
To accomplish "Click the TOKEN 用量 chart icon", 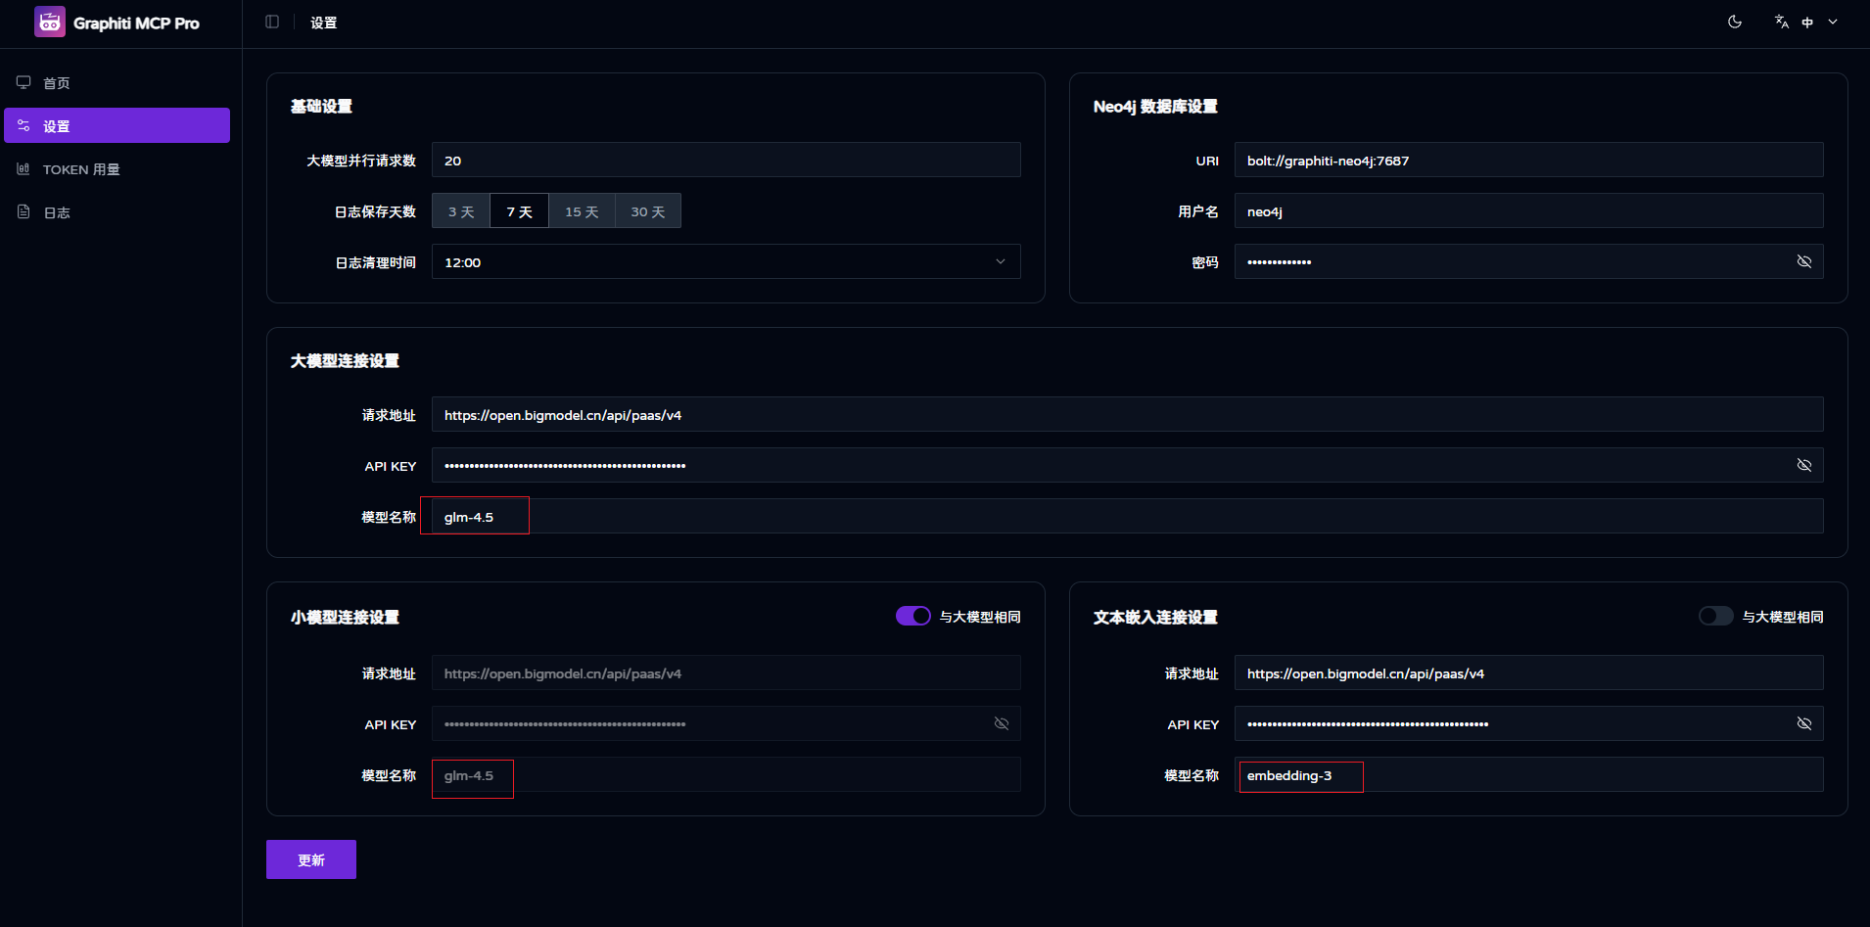I will point(23,168).
